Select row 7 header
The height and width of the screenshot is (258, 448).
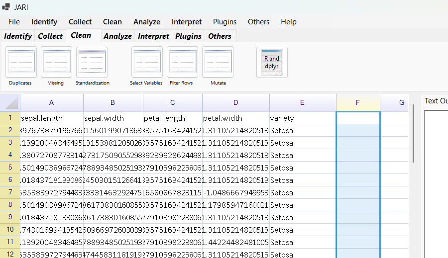(x=10, y=192)
